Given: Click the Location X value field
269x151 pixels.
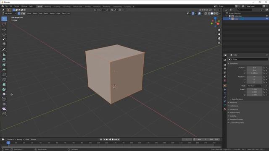Looking at the screenshot, I should (254, 68).
